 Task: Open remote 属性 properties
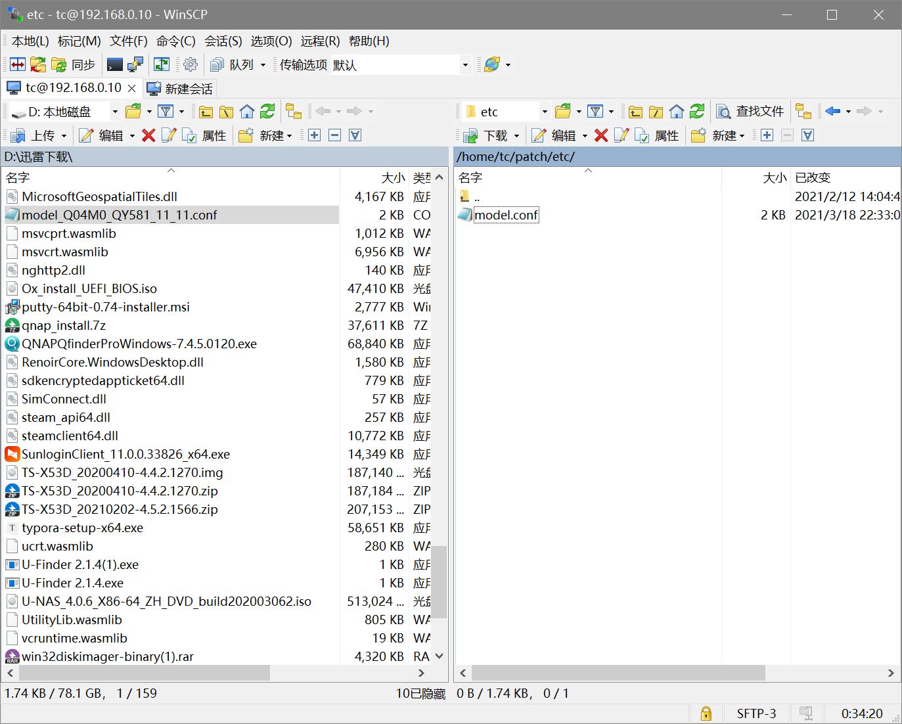click(656, 135)
